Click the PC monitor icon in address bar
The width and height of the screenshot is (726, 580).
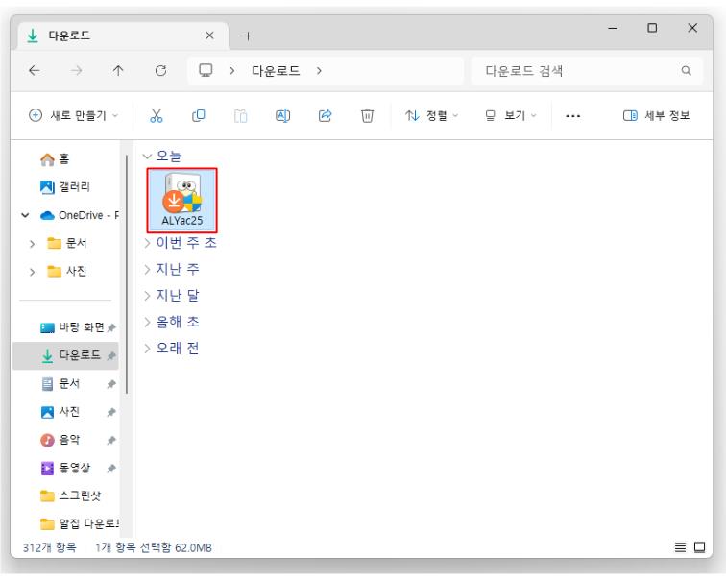tap(206, 70)
